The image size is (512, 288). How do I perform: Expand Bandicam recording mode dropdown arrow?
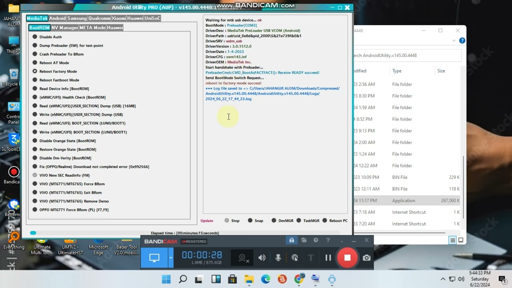(x=171, y=258)
